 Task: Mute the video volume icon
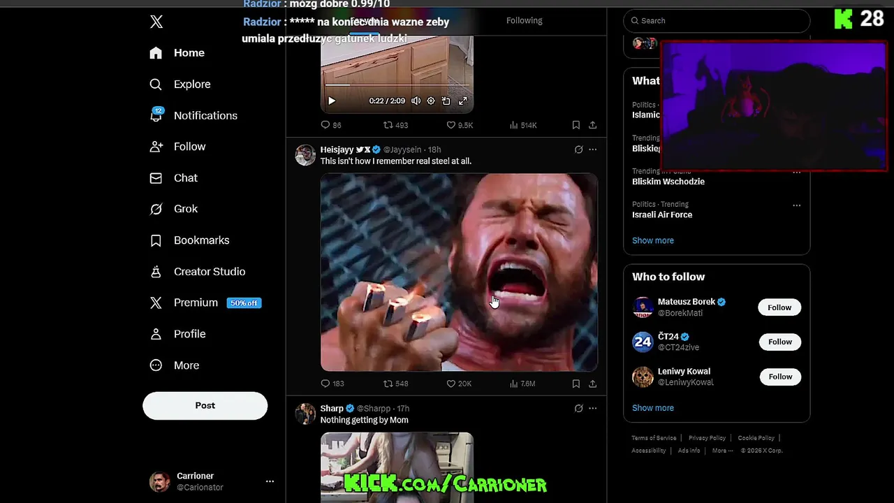coord(416,101)
